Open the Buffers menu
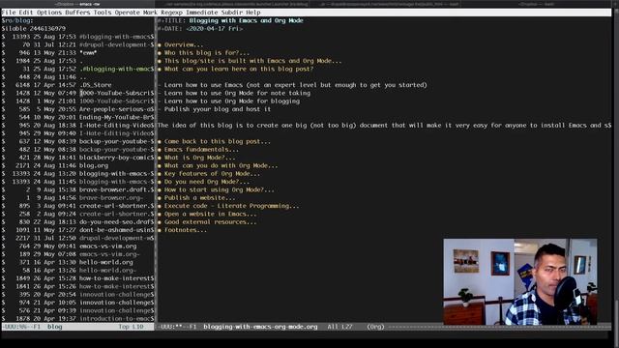619x348 pixels. [x=77, y=13]
